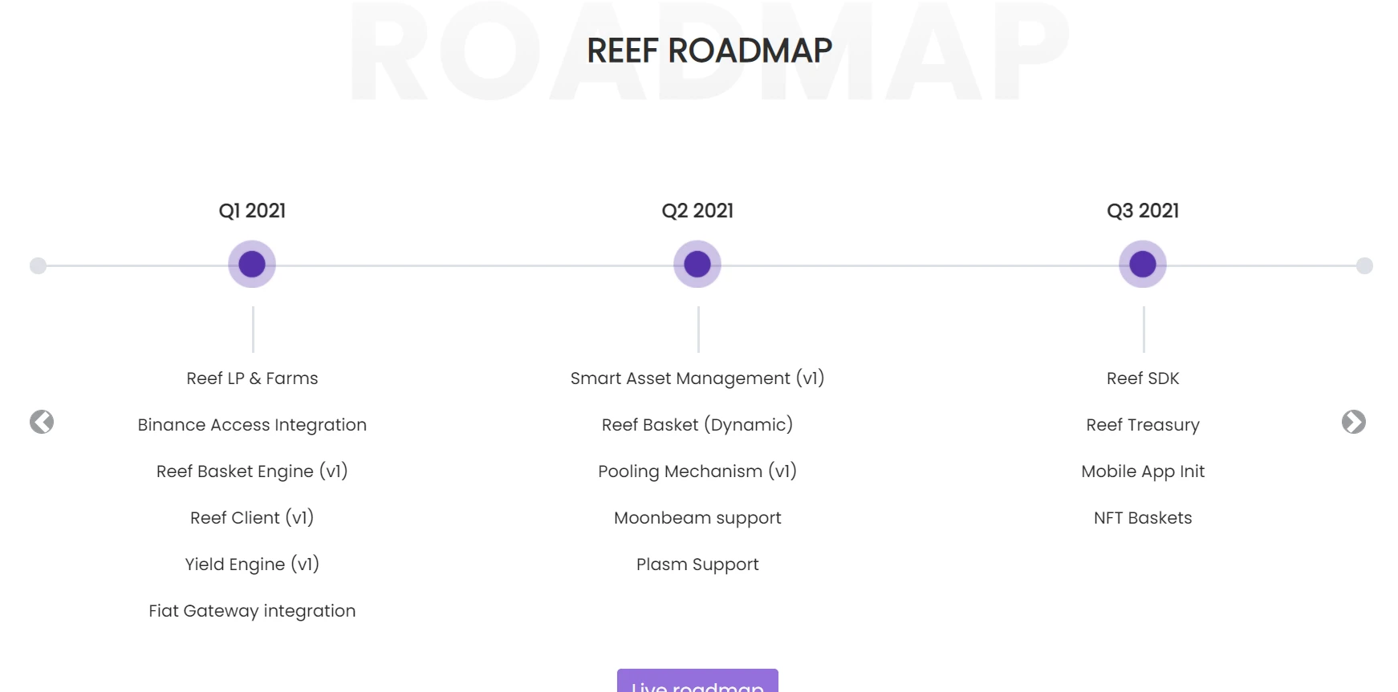Click the NFT Baskets entry
The image size is (1398, 692).
pyautogui.click(x=1143, y=518)
